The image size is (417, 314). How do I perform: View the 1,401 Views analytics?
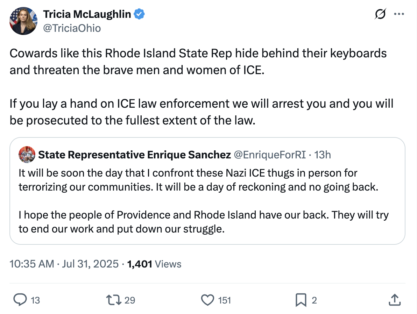pos(154,264)
